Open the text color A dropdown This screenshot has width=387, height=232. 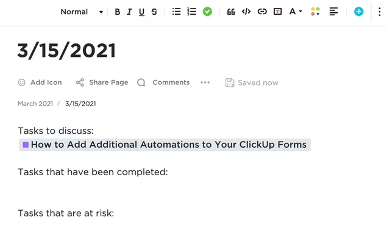click(296, 12)
